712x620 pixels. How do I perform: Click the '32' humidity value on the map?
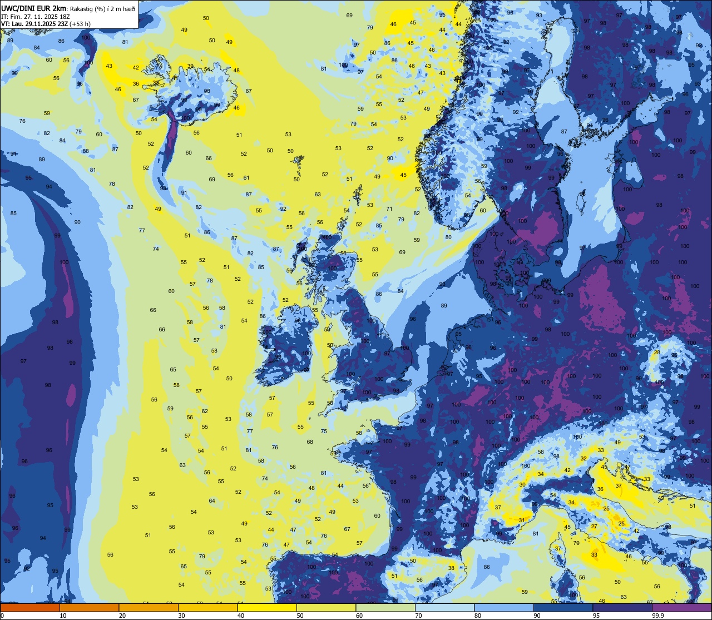(584, 458)
